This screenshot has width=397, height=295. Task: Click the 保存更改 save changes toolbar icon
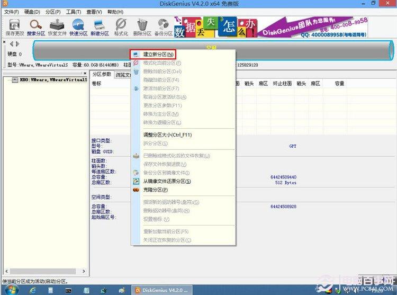coord(14,28)
